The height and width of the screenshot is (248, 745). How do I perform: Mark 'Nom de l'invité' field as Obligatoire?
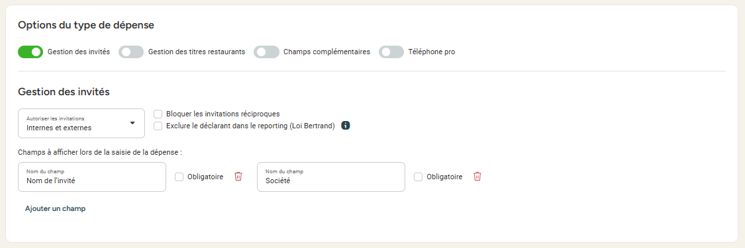click(x=179, y=177)
